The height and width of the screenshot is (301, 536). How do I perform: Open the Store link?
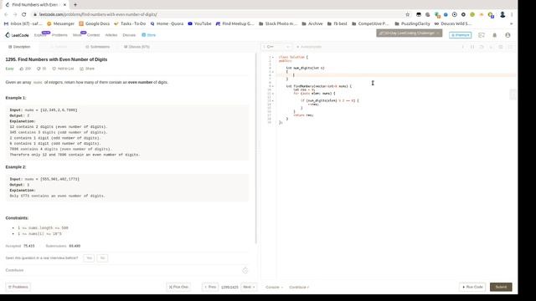(149, 35)
